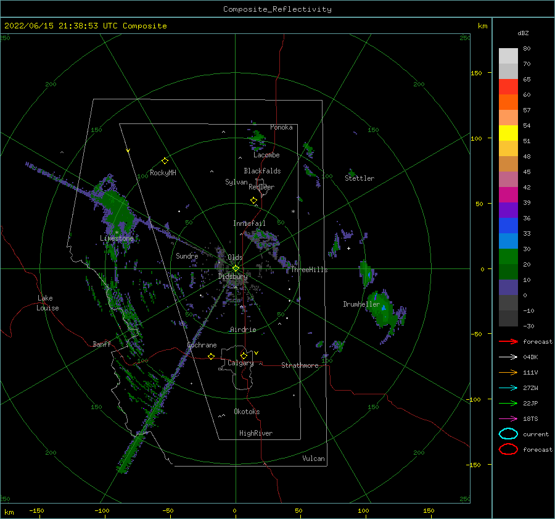Pick the magenta 39-42 dBZ swatch

[508, 195]
